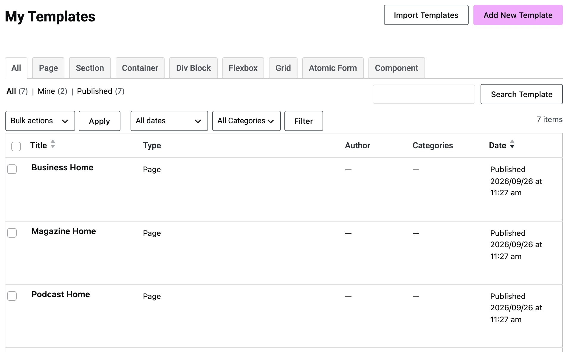Show the All (7) templates filter link
The height and width of the screenshot is (352, 567).
[17, 91]
